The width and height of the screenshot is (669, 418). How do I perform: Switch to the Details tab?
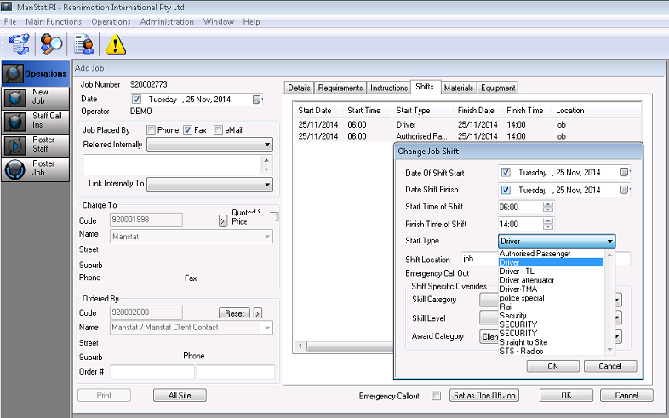(x=299, y=88)
